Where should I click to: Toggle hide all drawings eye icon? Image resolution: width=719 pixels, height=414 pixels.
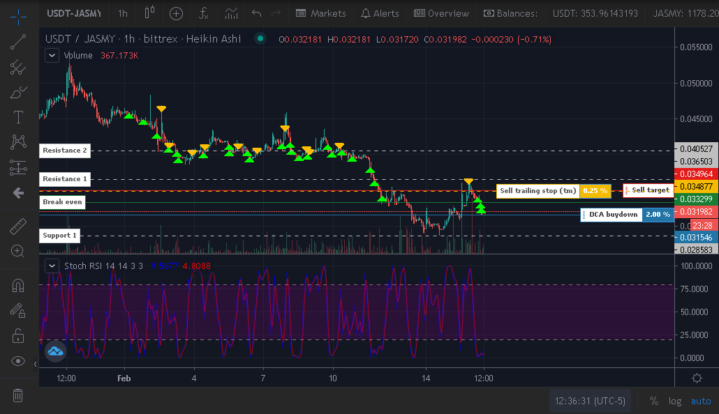pos(18,361)
